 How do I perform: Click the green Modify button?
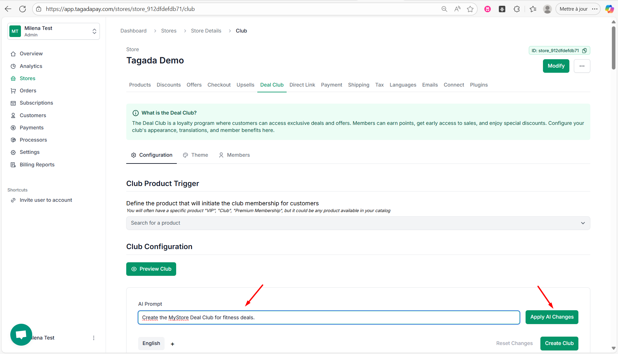556,66
